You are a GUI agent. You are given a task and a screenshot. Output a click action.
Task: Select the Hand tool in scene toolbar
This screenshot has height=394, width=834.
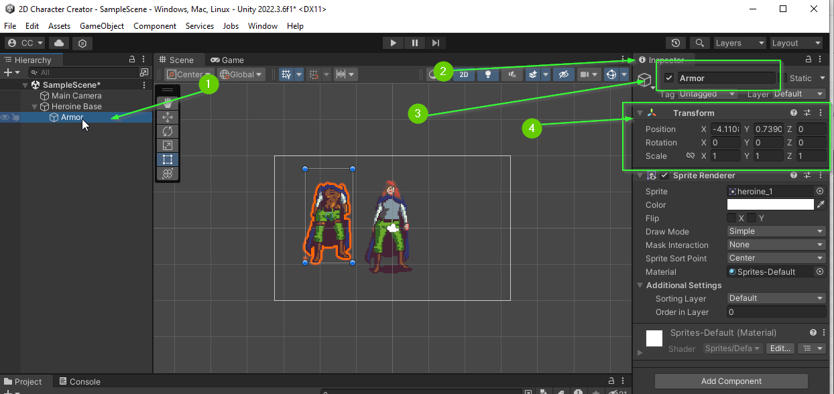coord(168,103)
